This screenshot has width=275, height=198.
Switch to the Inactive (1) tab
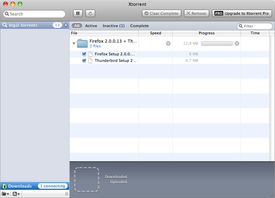[x=114, y=26]
